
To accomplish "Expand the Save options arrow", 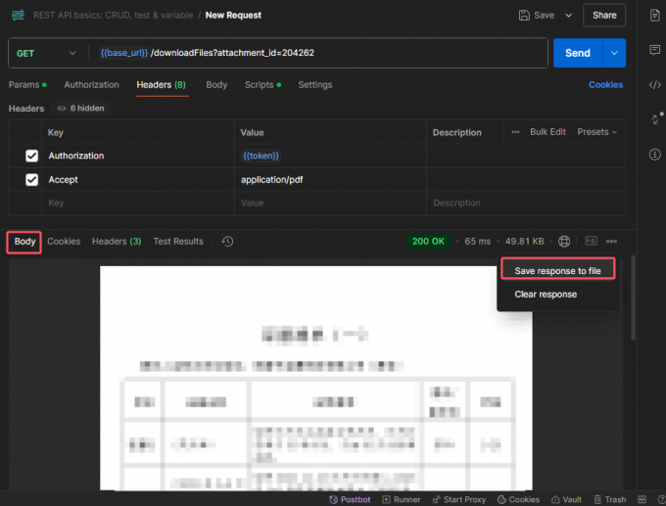I will pyautogui.click(x=568, y=16).
